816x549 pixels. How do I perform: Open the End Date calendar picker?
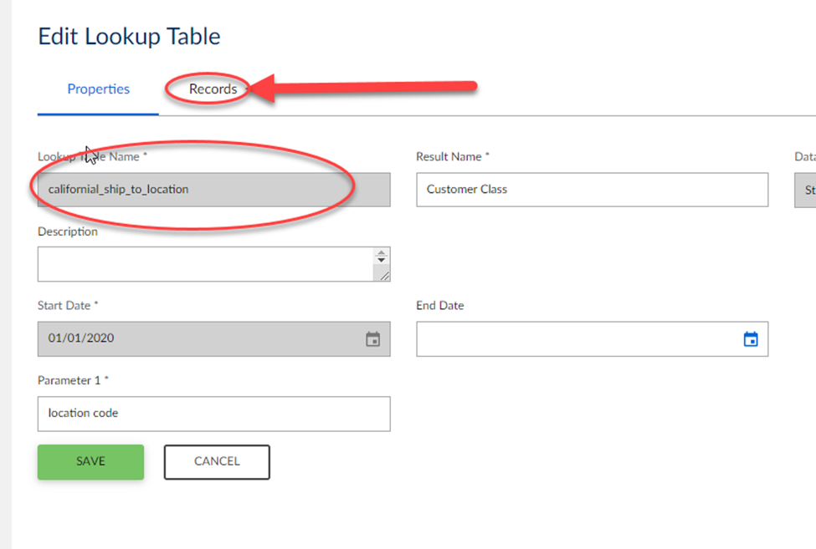(751, 339)
